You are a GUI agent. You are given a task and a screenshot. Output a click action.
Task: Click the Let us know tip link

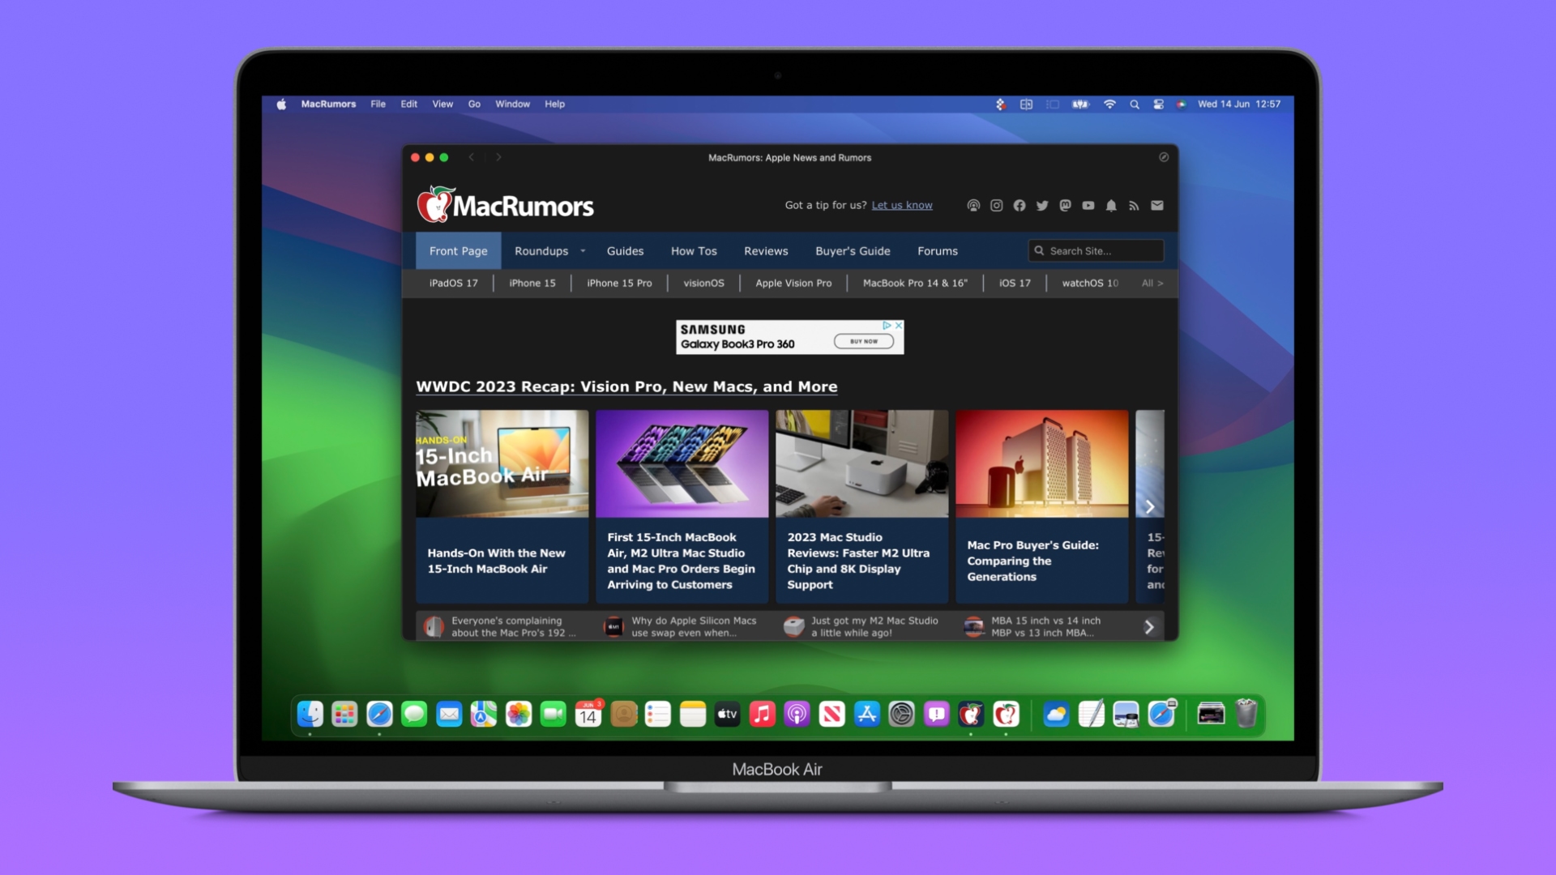click(902, 204)
